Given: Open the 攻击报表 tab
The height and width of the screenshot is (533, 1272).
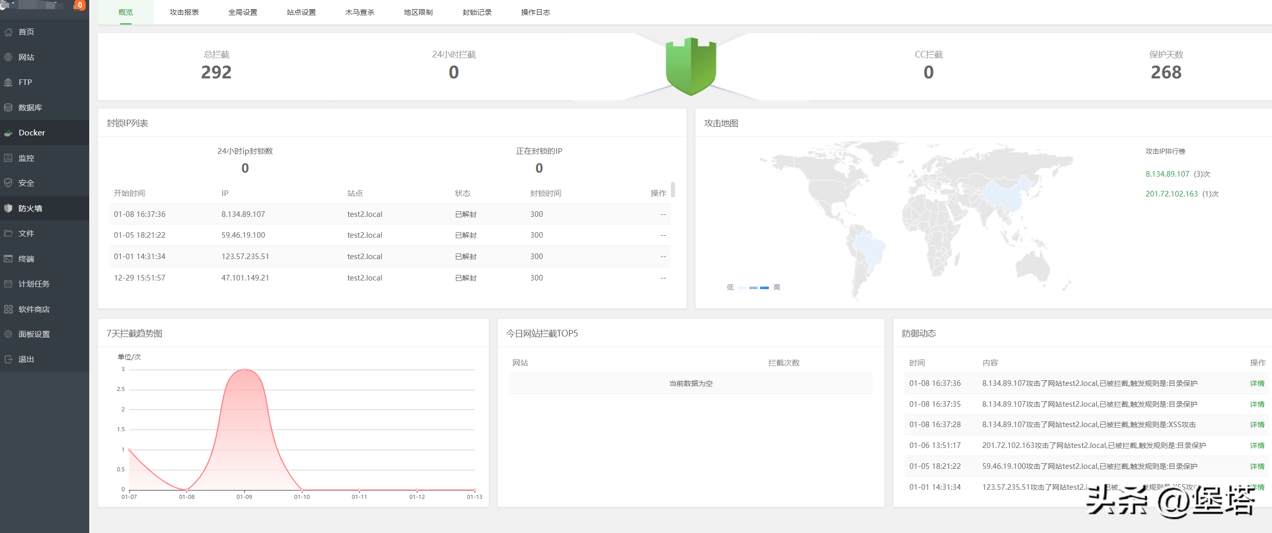Looking at the screenshot, I should coord(184,12).
